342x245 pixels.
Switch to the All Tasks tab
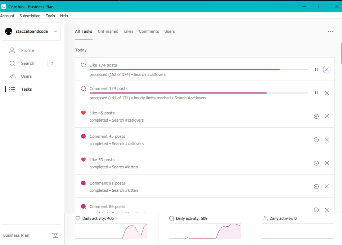click(84, 31)
